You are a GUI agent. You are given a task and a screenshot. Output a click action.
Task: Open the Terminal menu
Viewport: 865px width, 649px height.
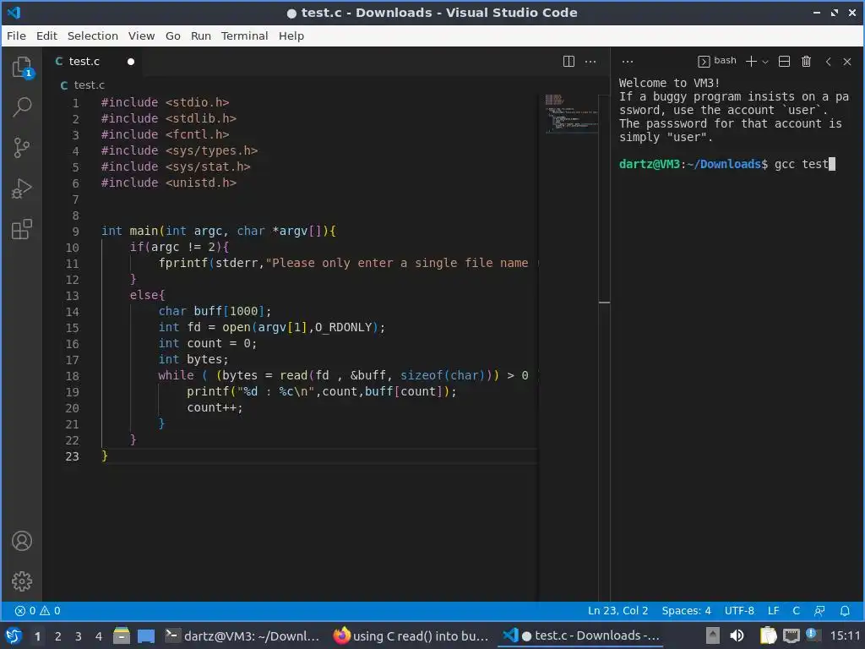(x=244, y=35)
